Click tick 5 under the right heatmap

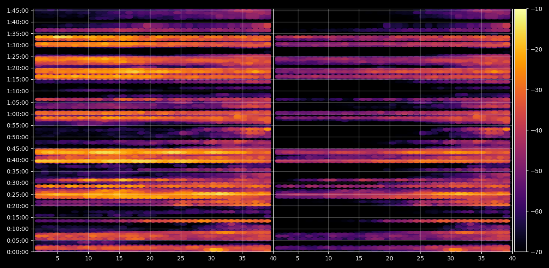[x=298, y=258]
